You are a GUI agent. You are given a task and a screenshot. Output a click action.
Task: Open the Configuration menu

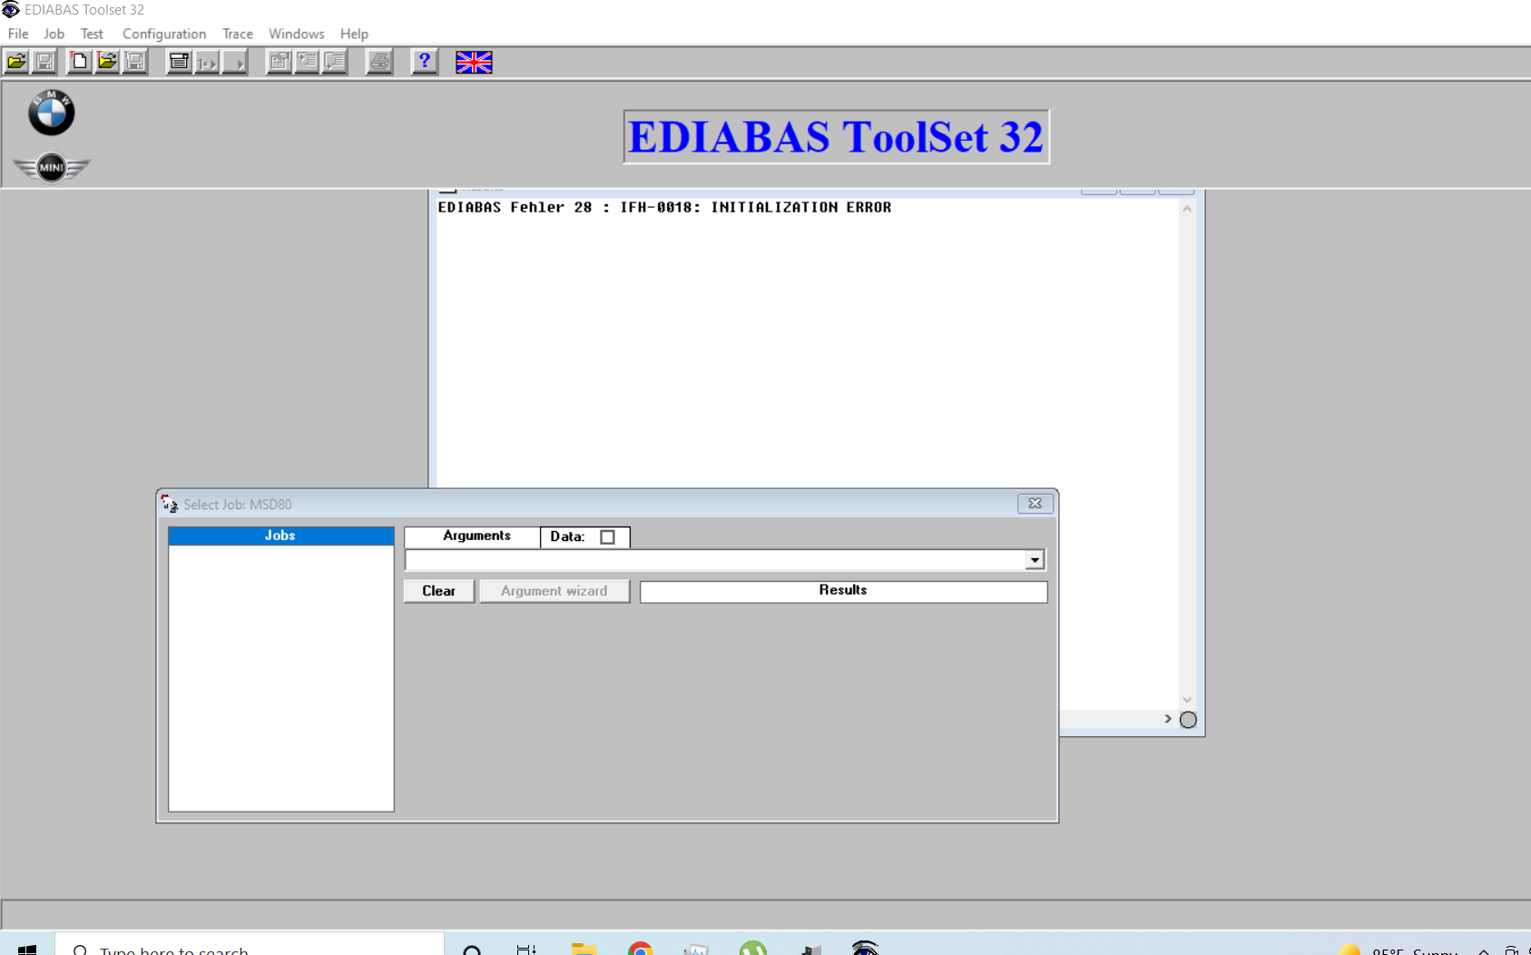[x=164, y=34]
